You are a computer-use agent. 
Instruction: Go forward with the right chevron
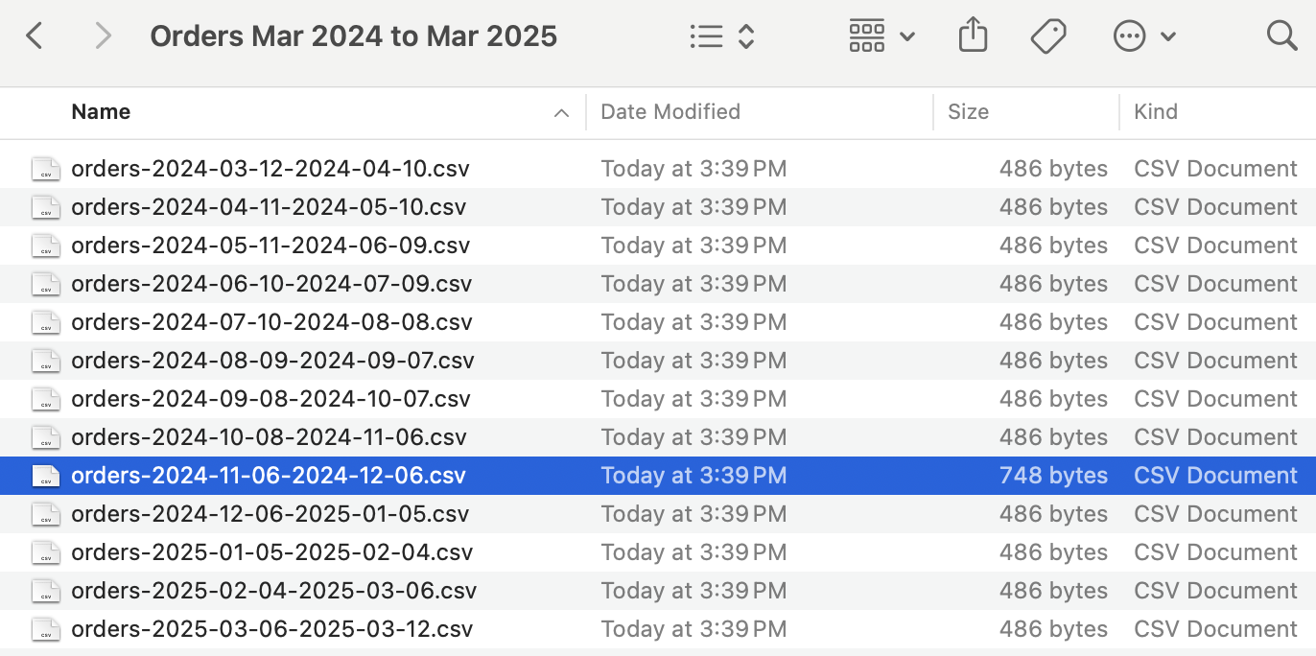(103, 36)
